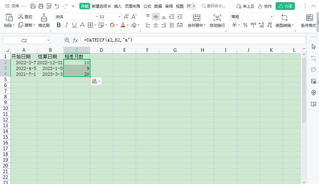Click the 格式刷 format painter
Viewport: 319px width, 184px height.
(44, 20)
